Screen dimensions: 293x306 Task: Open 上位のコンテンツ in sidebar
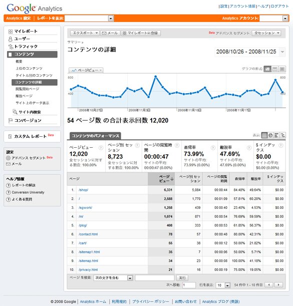pos(29,69)
